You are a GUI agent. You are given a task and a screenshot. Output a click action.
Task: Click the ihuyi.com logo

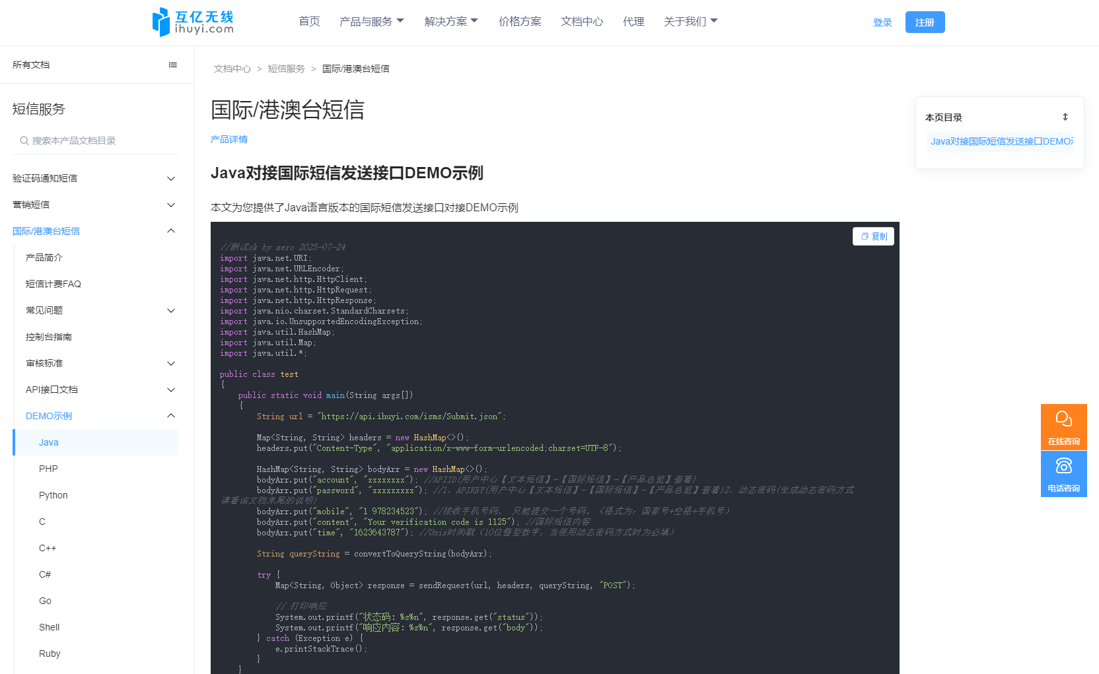[193, 22]
